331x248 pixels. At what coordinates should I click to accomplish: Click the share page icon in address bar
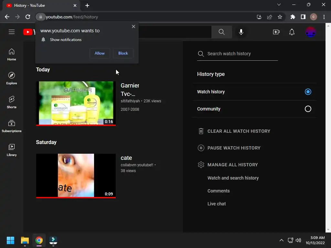pos(270,17)
